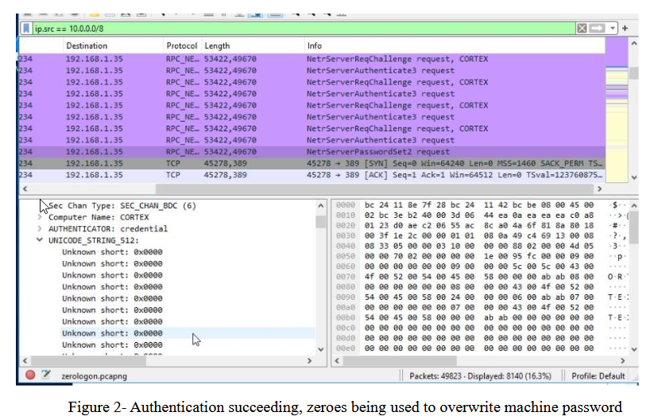Open the Profile: Default selector
This screenshot has height=420, width=658.
pyautogui.click(x=598, y=376)
